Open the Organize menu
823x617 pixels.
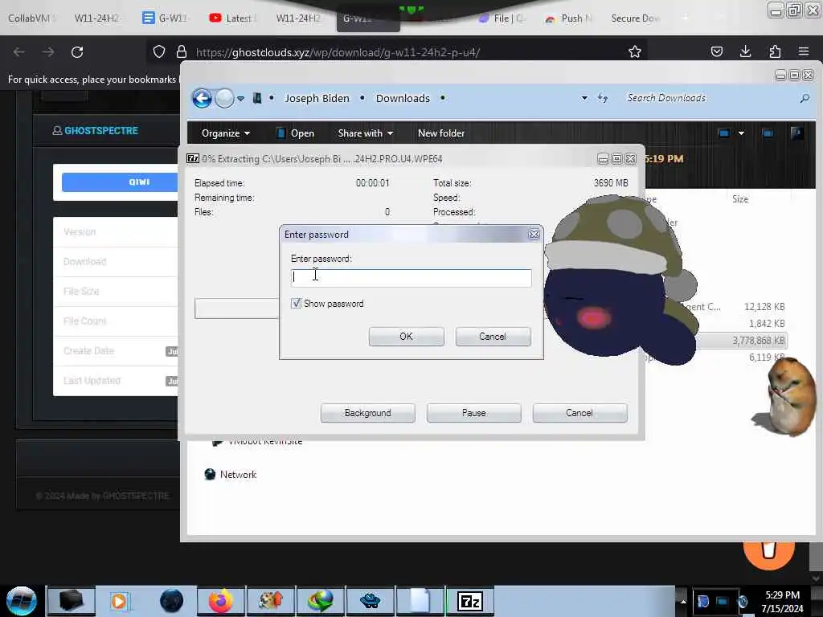pos(225,133)
